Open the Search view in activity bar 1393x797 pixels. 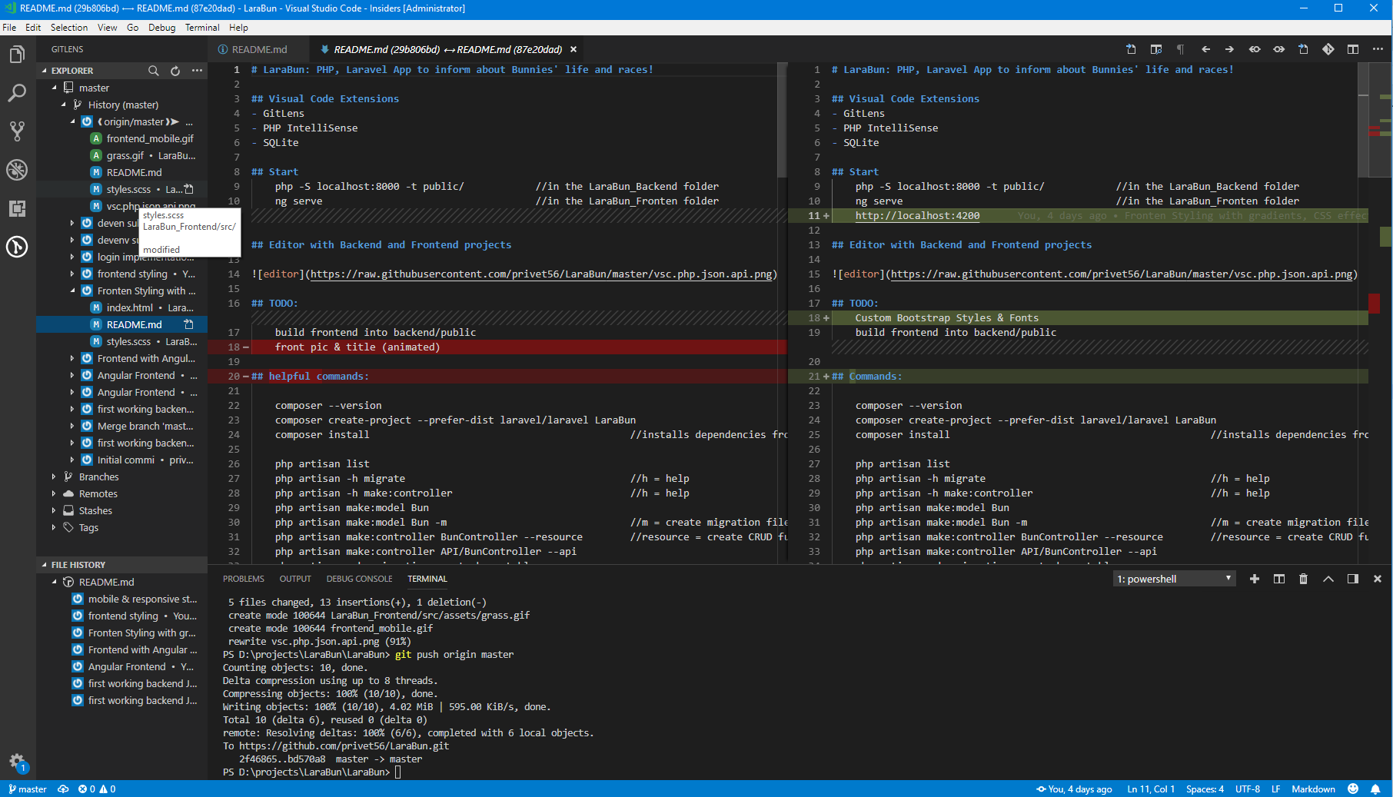(x=17, y=93)
